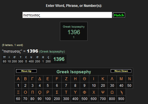Screen dimensions: 148x104
Task: Click the "(9 letters, 1 word)" summary text
Action: [13, 45]
